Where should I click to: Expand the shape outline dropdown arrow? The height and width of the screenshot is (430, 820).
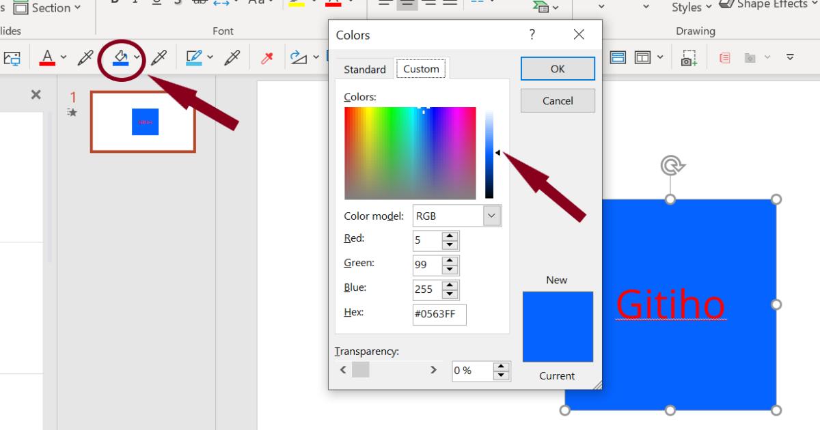click(210, 57)
